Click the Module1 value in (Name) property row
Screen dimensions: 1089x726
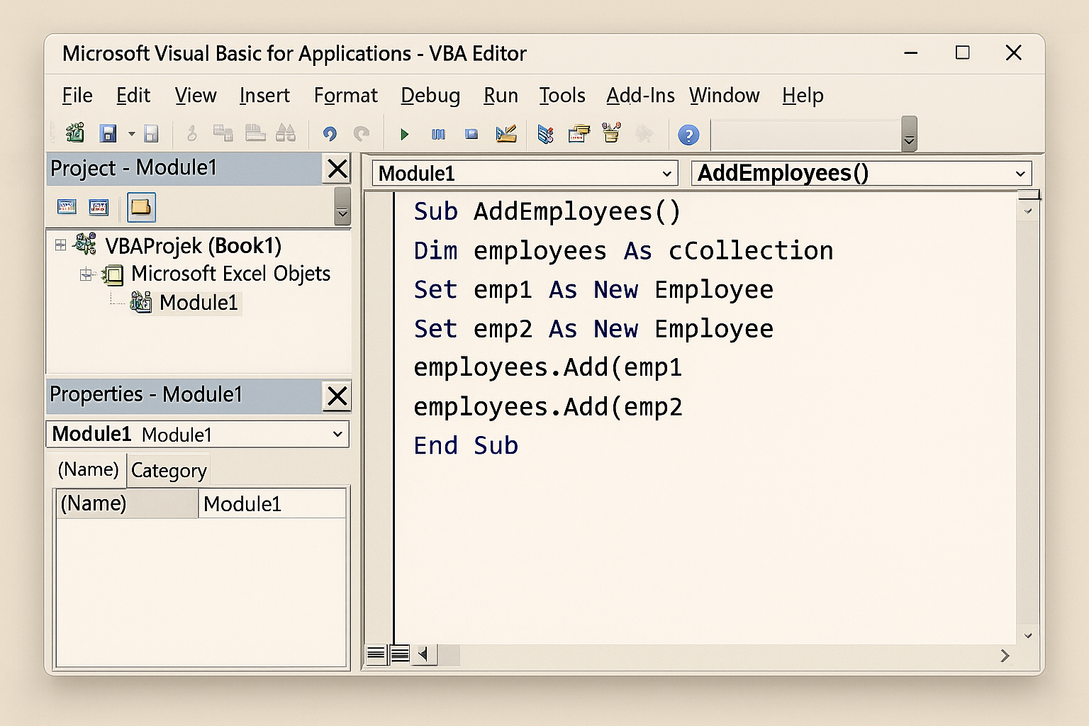[272, 504]
